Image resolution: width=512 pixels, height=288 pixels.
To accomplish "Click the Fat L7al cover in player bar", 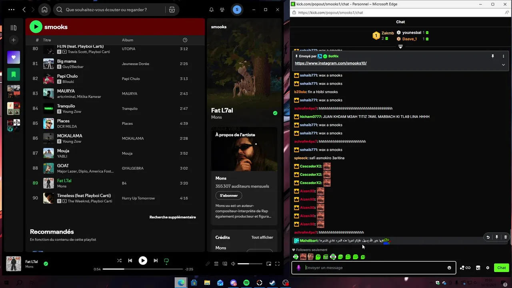I will 14,264.
